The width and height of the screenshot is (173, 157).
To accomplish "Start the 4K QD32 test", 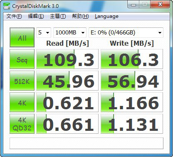I will (22, 124).
